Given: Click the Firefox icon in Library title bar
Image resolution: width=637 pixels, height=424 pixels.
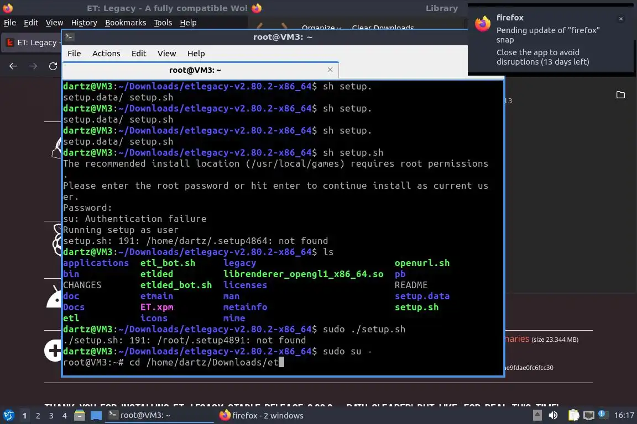Looking at the screenshot, I should (257, 8).
